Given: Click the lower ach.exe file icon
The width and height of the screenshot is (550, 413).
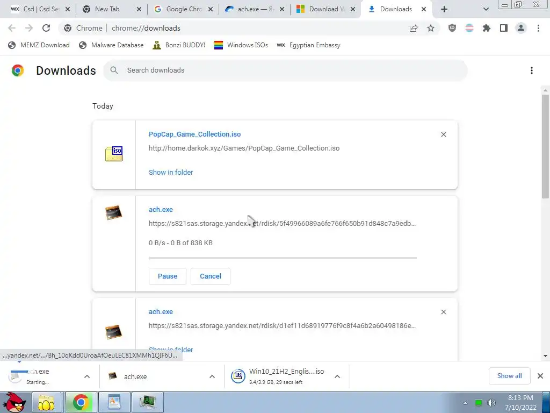Looking at the screenshot, I should coord(114,332).
